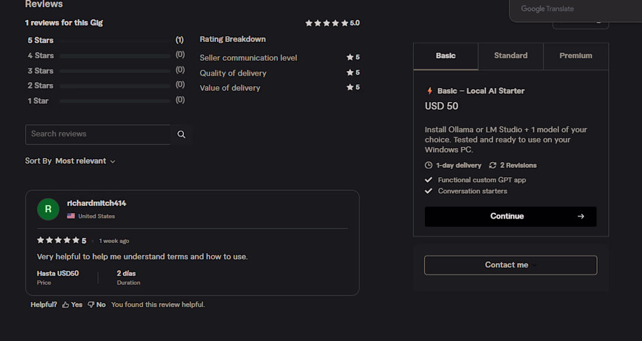Open the richardmitch414 reviewer profile link
The height and width of the screenshot is (341, 642).
[97, 203]
